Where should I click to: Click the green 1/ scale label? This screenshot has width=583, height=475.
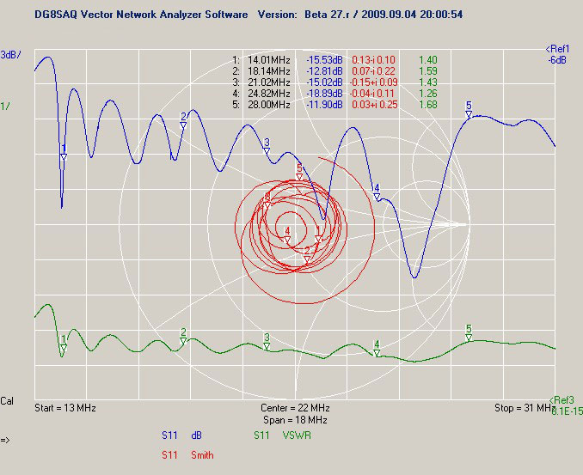(5, 107)
